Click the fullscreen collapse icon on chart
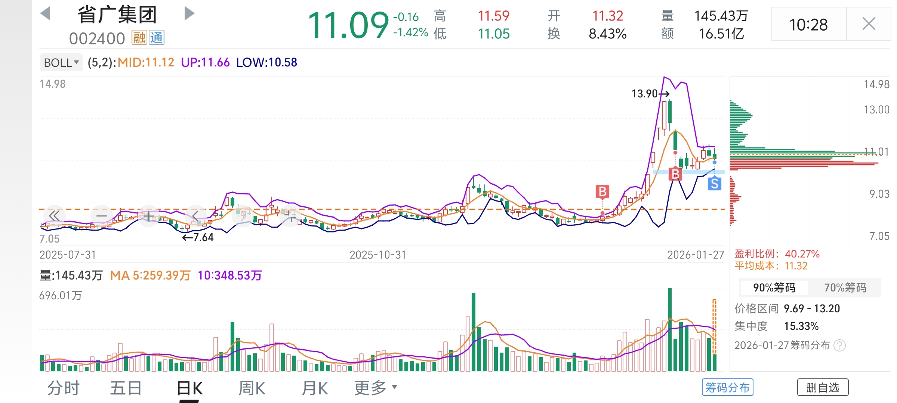 point(290,216)
